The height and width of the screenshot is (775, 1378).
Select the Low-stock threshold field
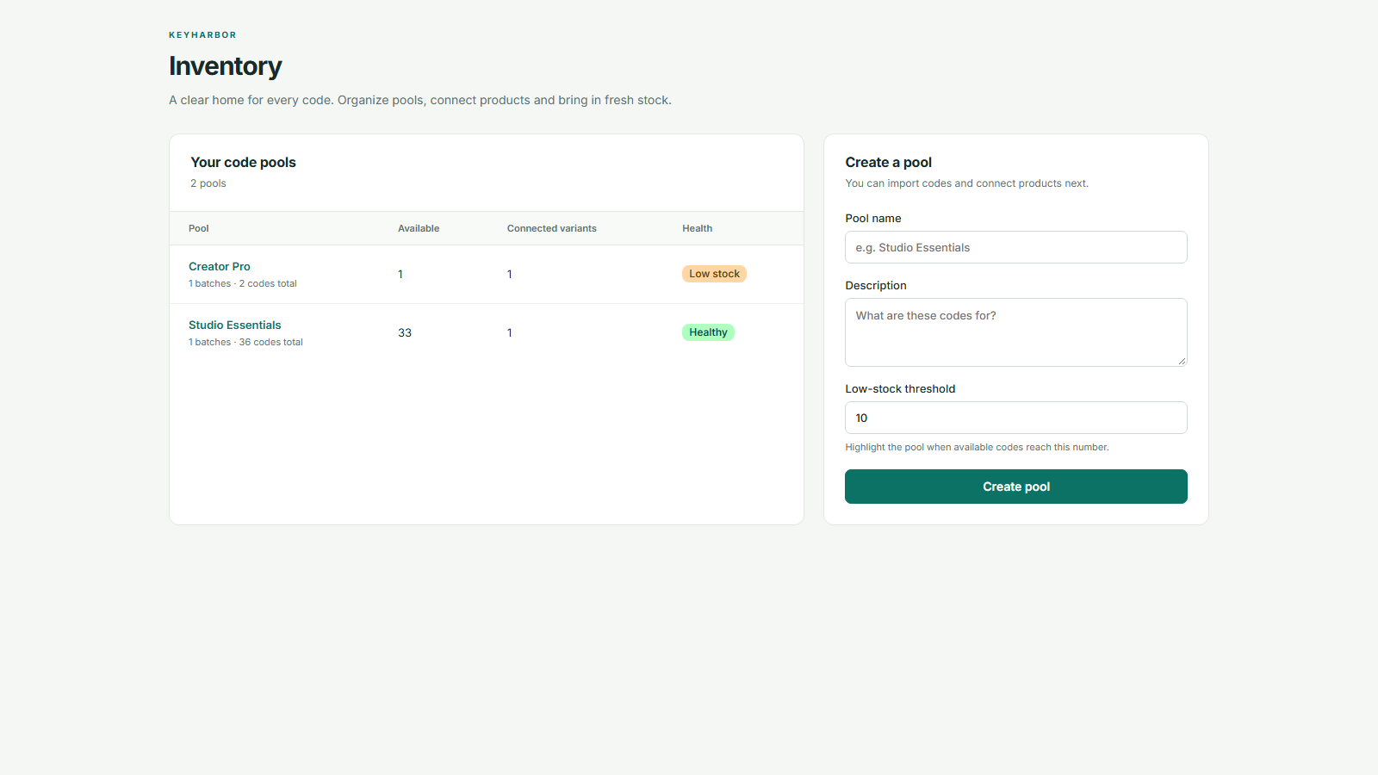tap(1016, 418)
